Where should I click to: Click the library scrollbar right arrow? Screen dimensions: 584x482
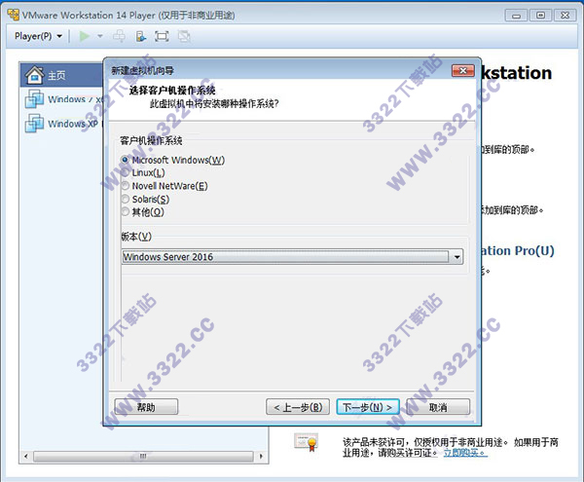coord(261,456)
